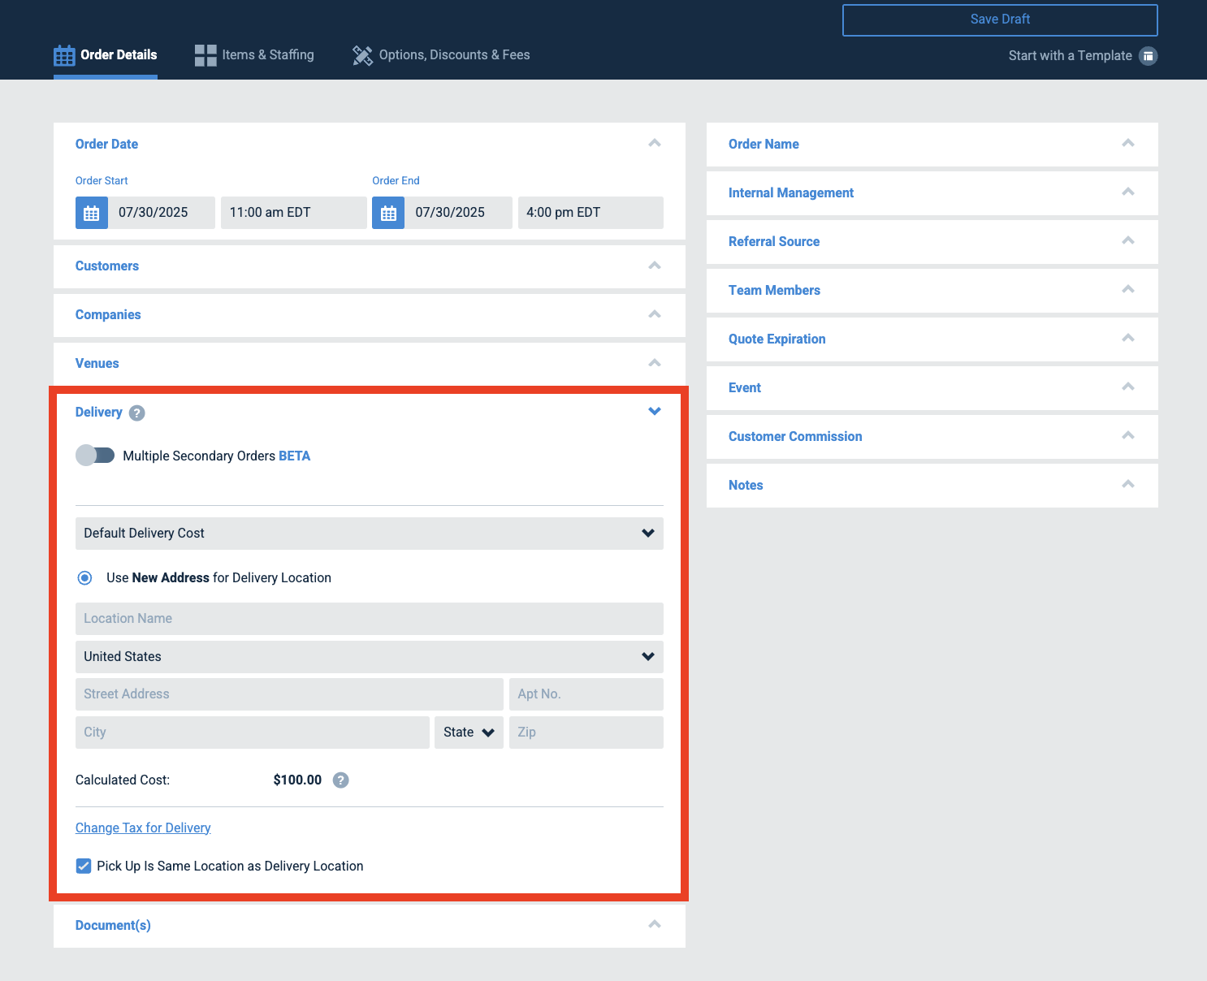The image size is (1207, 981).
Task: Click the Apt No. input field
Action: (586, 694)
